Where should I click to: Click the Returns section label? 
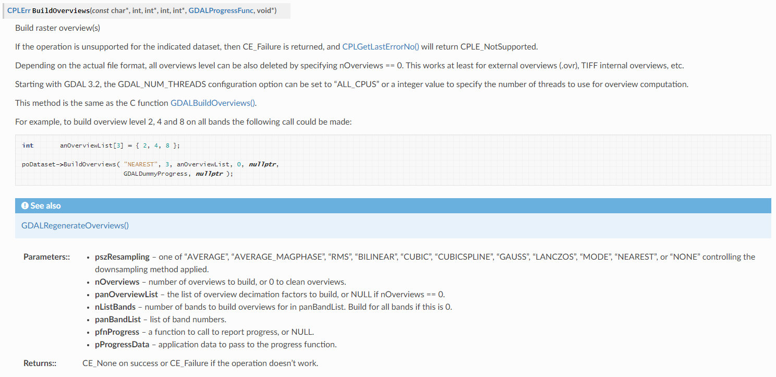(40, 363)
